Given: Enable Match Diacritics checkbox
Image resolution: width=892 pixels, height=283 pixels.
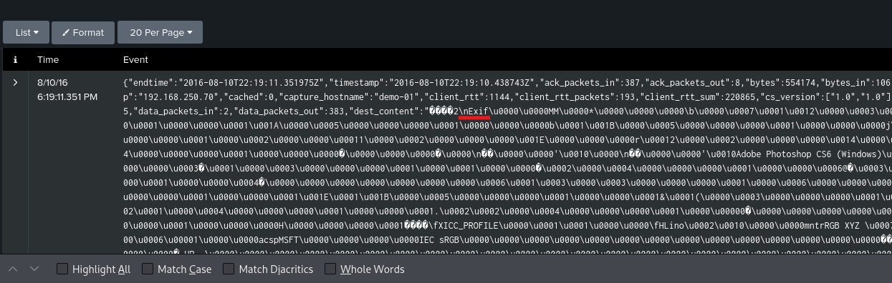Looking at the screenshot, I should 229,269.
